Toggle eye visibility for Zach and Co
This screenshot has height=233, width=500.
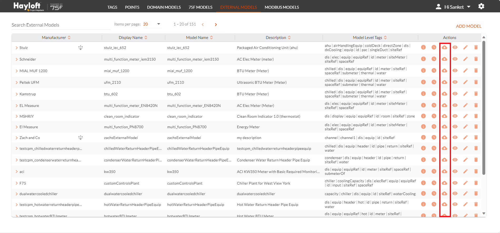tap(455, 137)
